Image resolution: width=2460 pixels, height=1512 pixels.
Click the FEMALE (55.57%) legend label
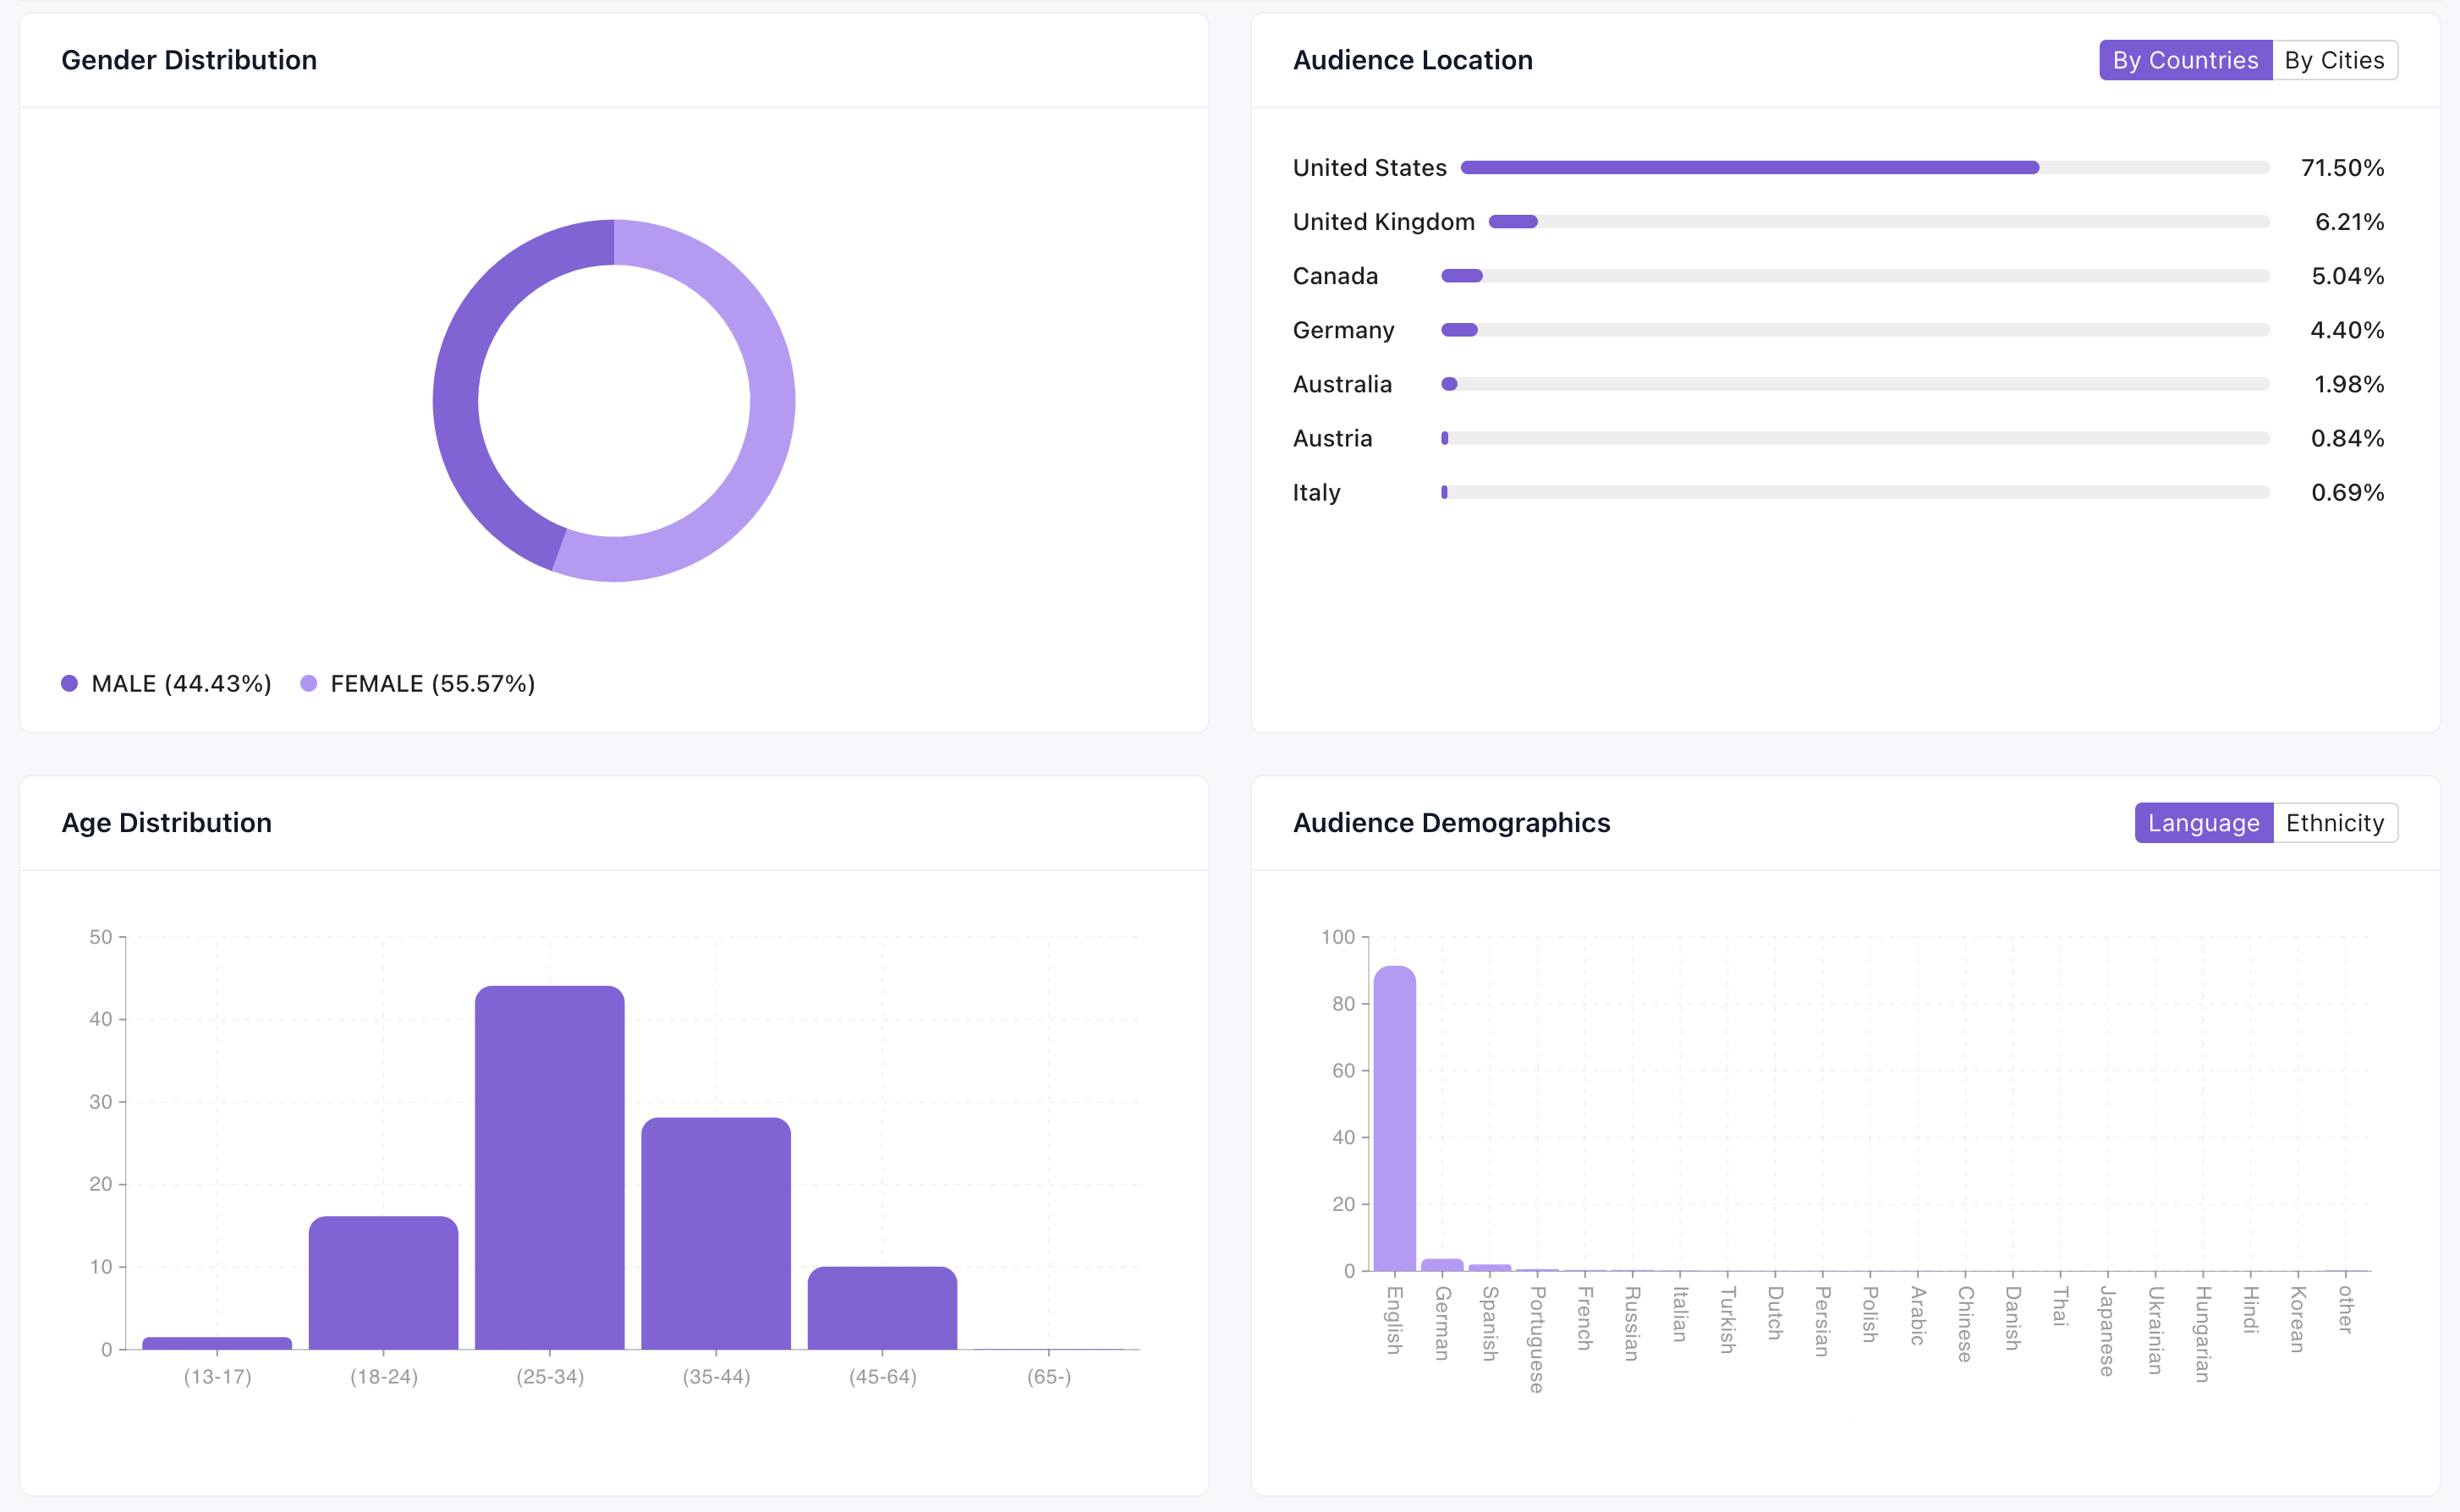(432, 684)
